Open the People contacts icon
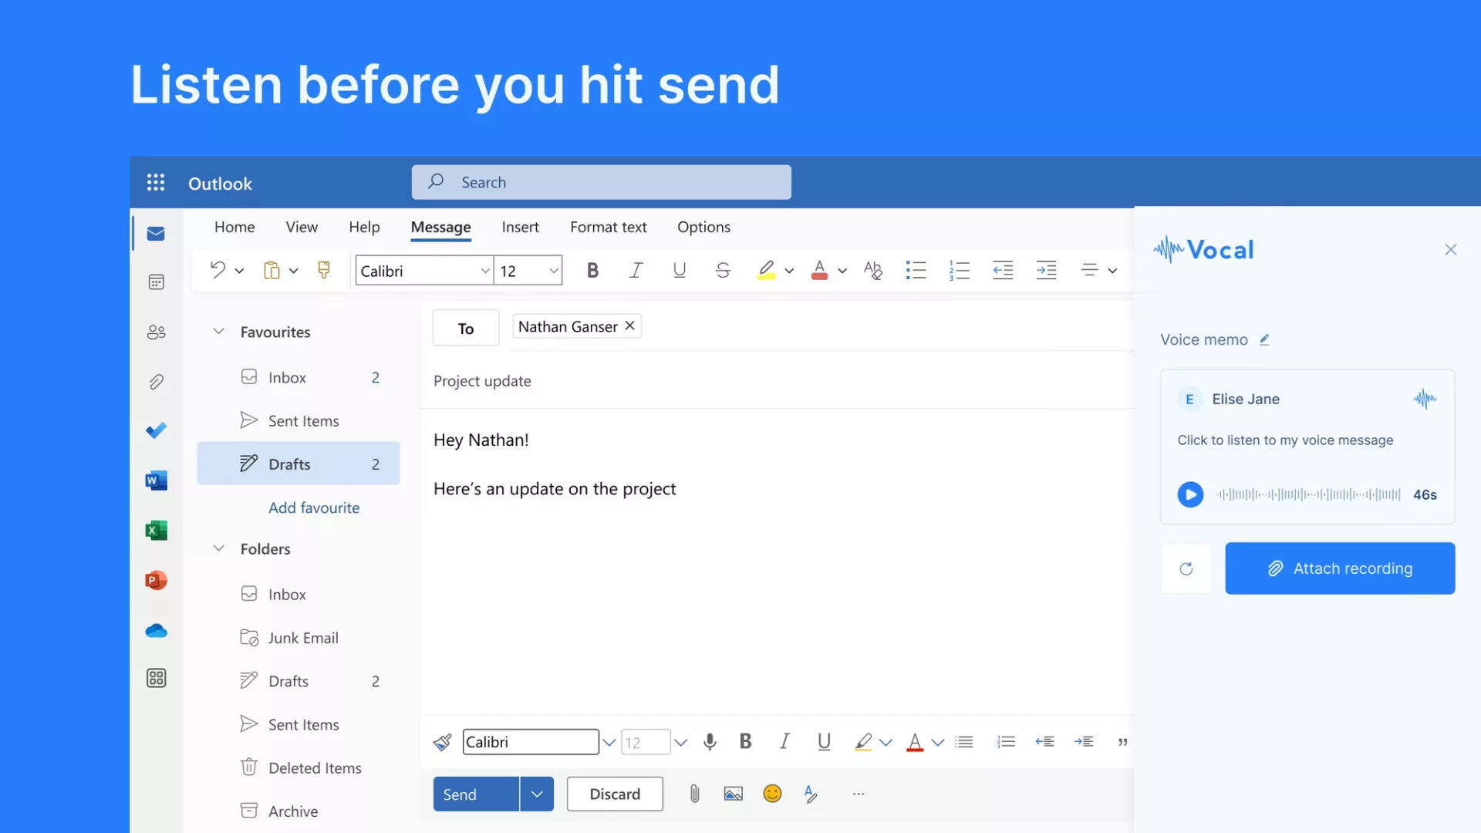 [156, 332]
